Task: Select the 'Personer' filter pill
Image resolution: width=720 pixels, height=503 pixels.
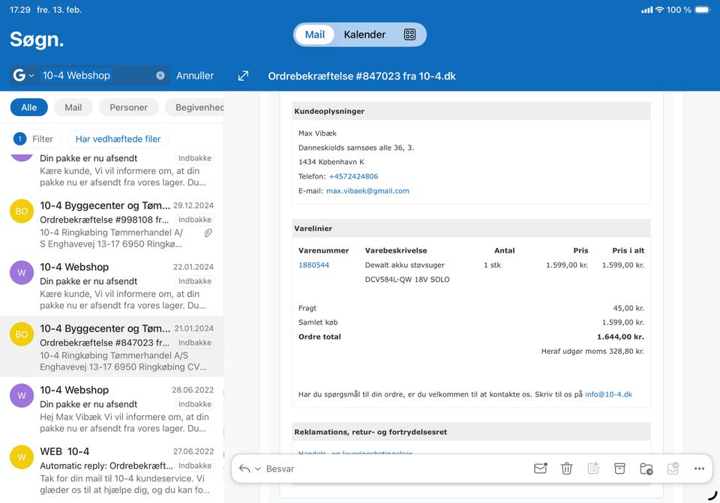Action: click(x=128, y=107)
